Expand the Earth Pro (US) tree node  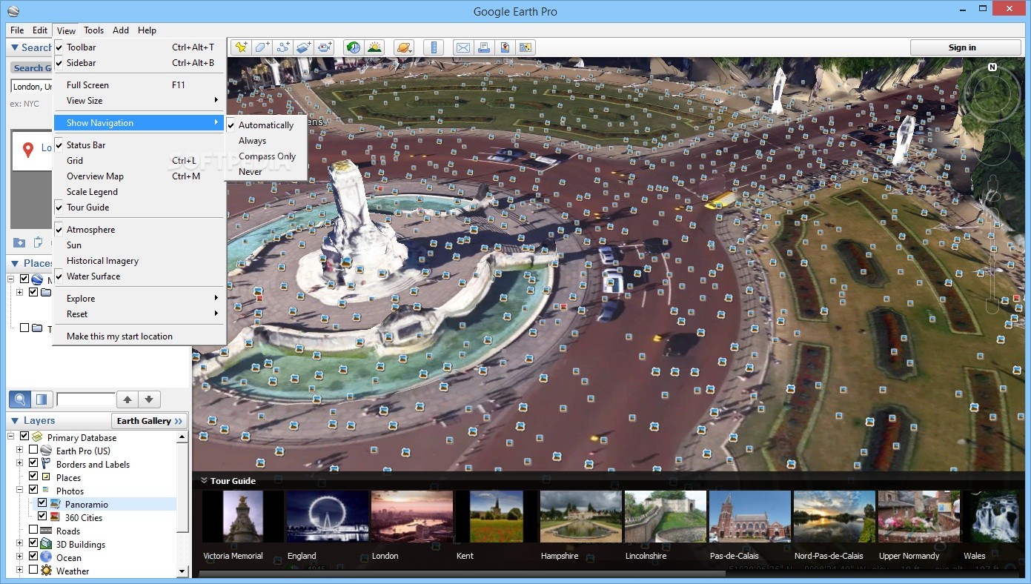click(x=20, y=450)
